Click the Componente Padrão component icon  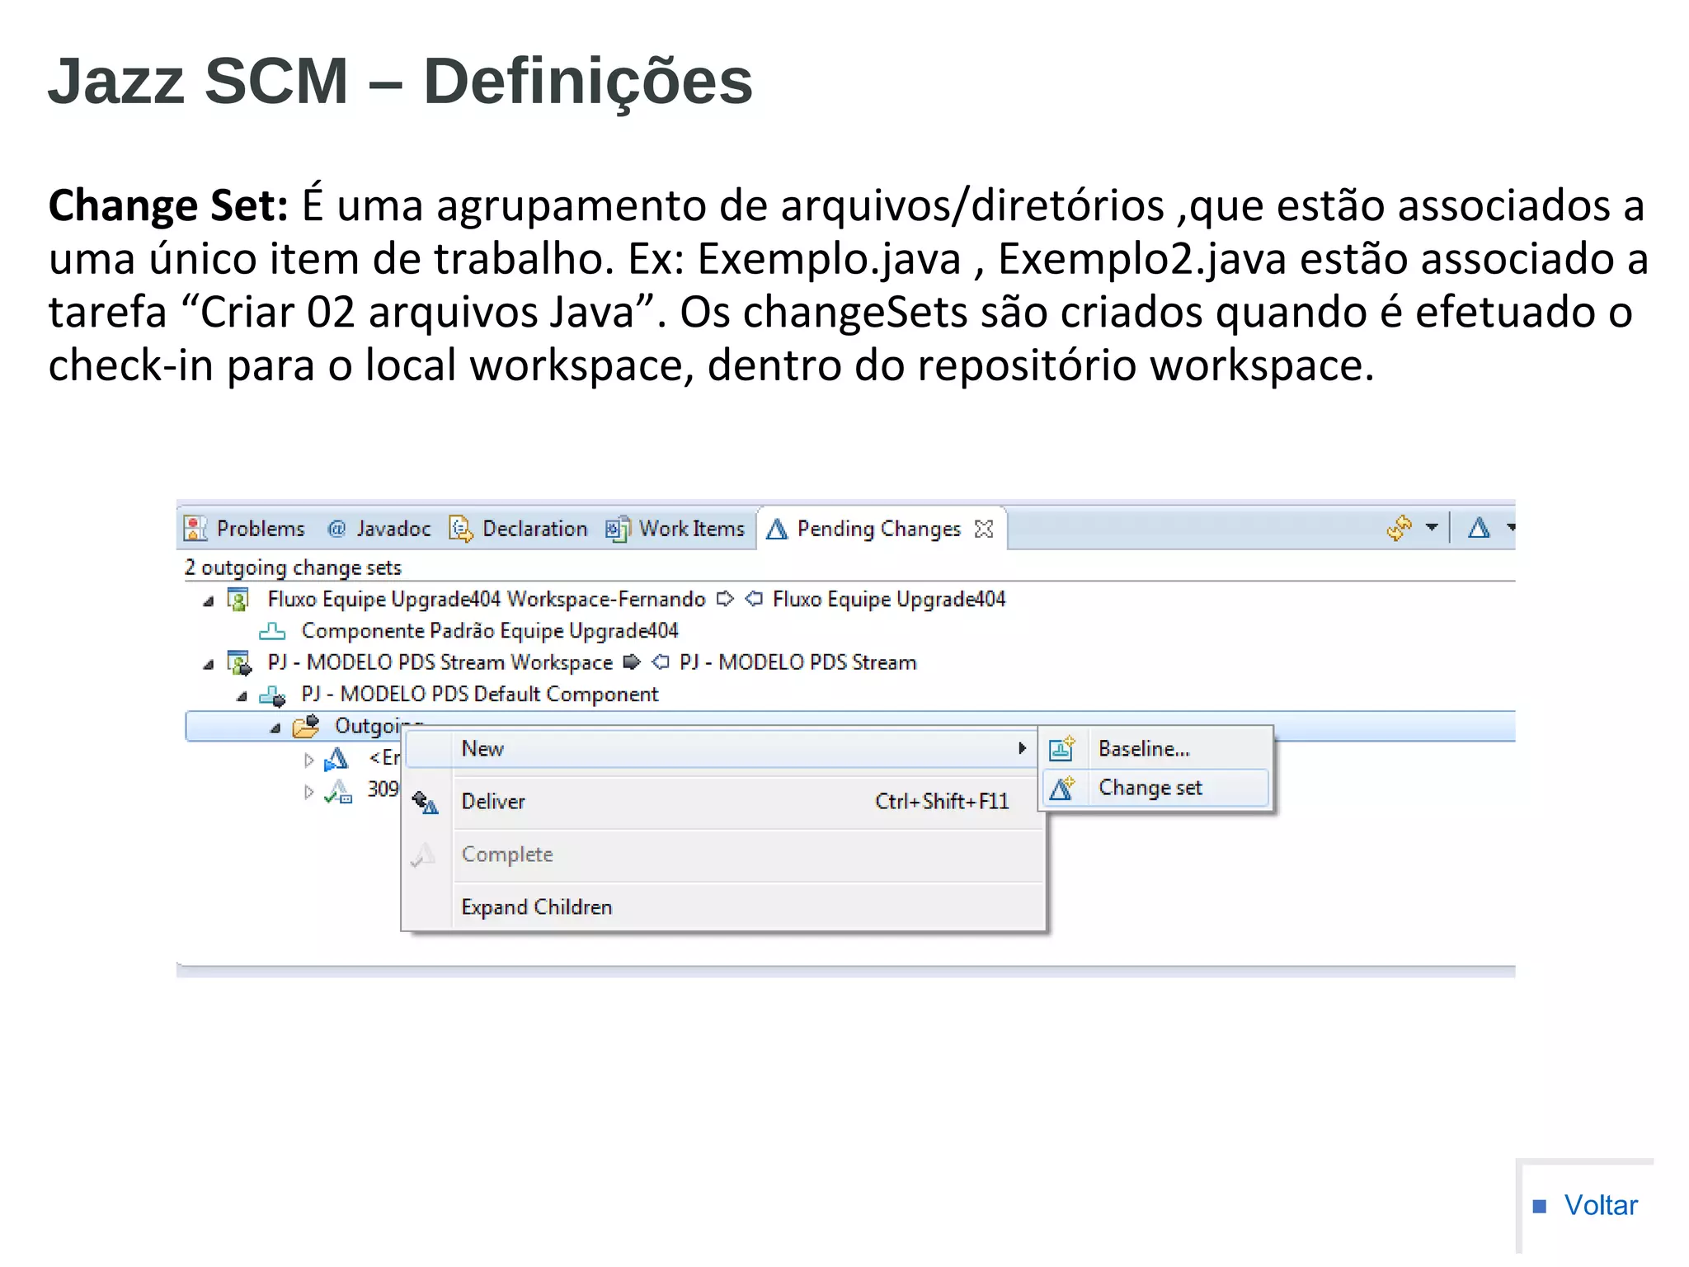272,632
